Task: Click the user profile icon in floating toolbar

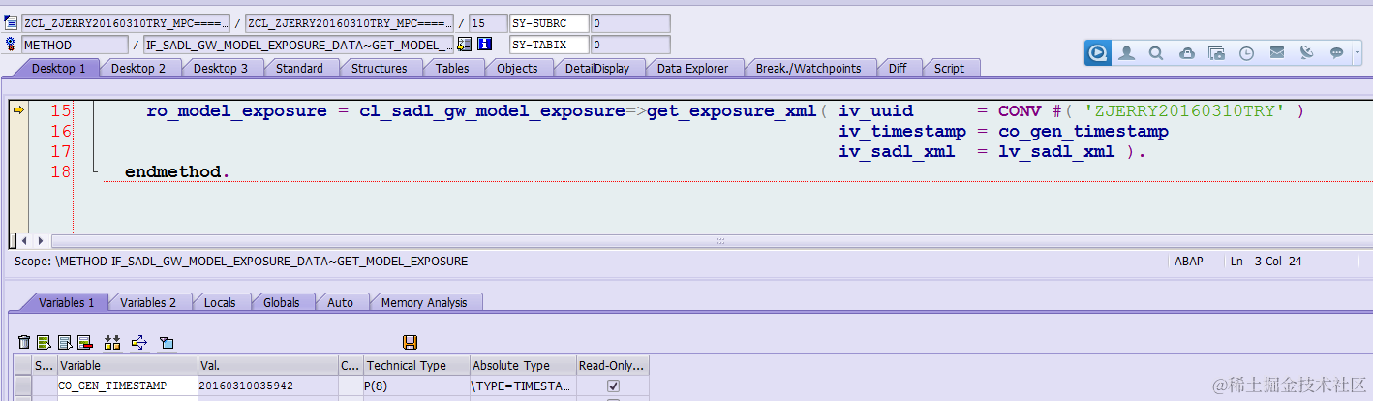Action: click(x=1126, y=53)
